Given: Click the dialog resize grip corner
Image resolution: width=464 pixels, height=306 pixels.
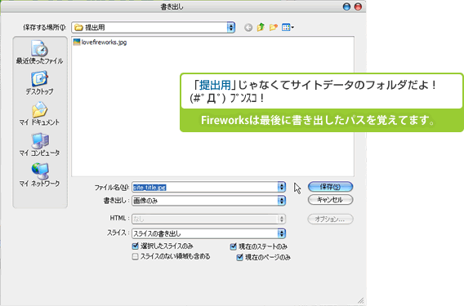Looking at the screenshot, I should 360,300.
